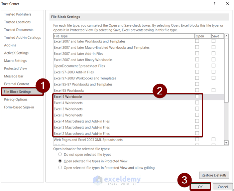
Task: Open the Protected View section
Action: click(15, 68)
